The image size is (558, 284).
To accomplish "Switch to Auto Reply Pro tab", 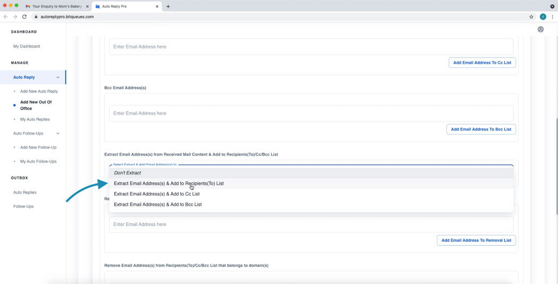I will pyautogui.click(x=128, y=6).
